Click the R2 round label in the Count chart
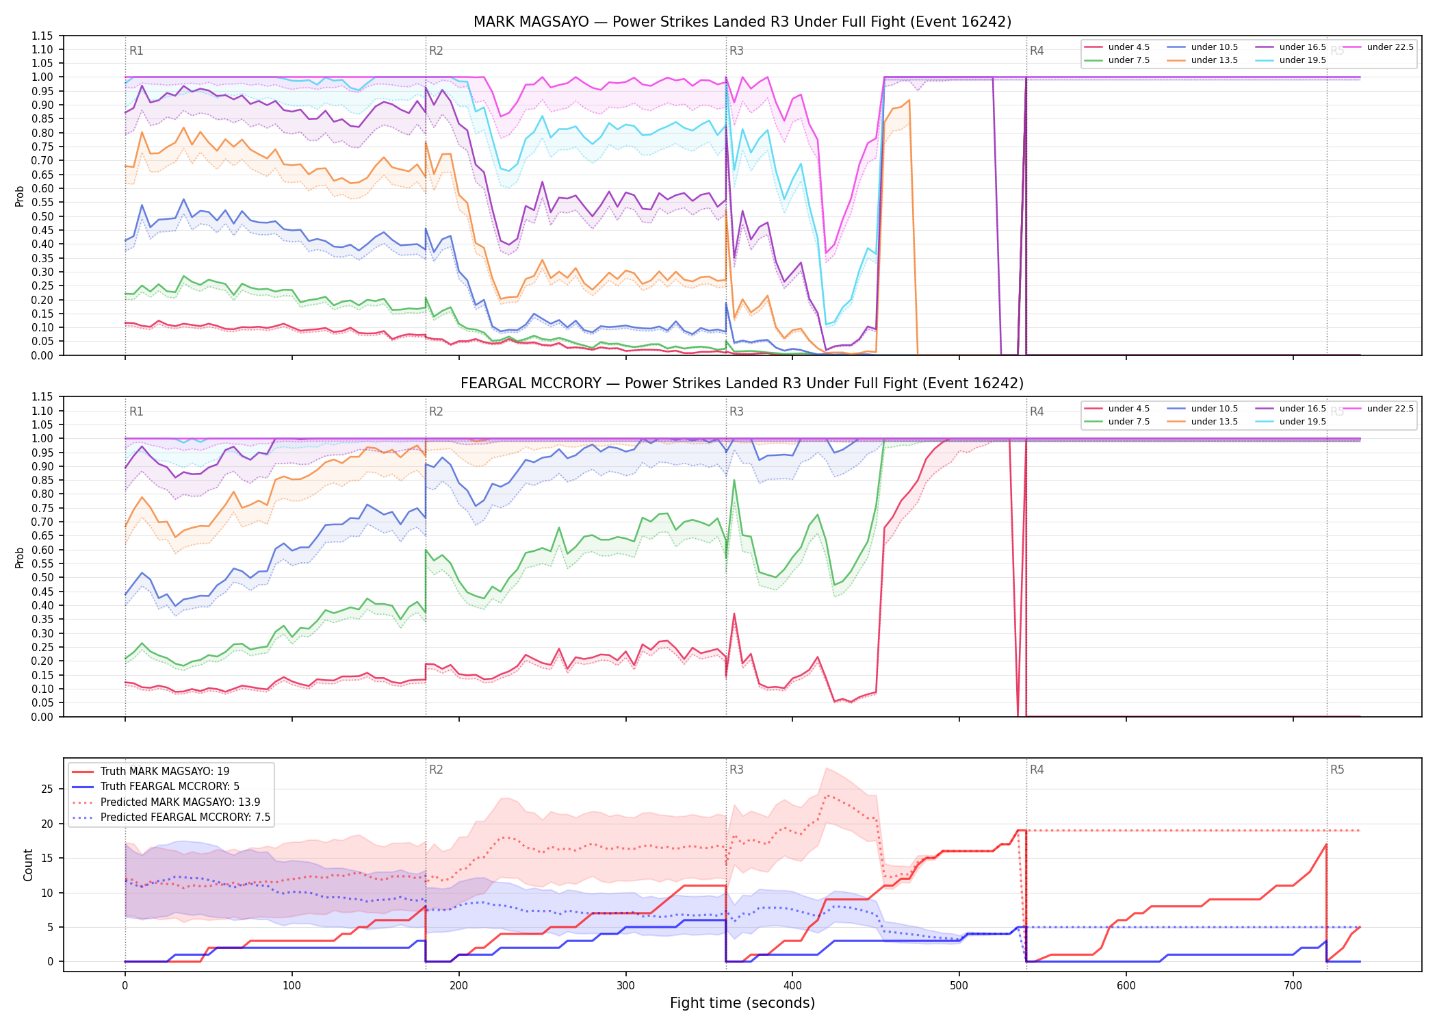Image resolution: width=1437 pixels, height=1027 pixels. click(x=436, y=770)
